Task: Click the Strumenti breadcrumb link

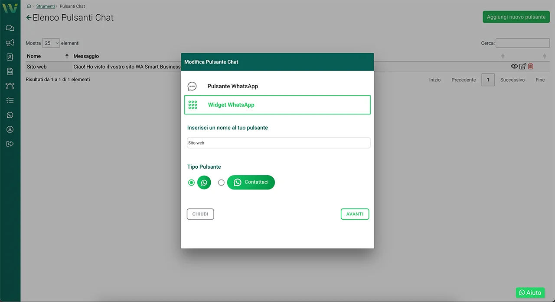Action: point(46,6)
